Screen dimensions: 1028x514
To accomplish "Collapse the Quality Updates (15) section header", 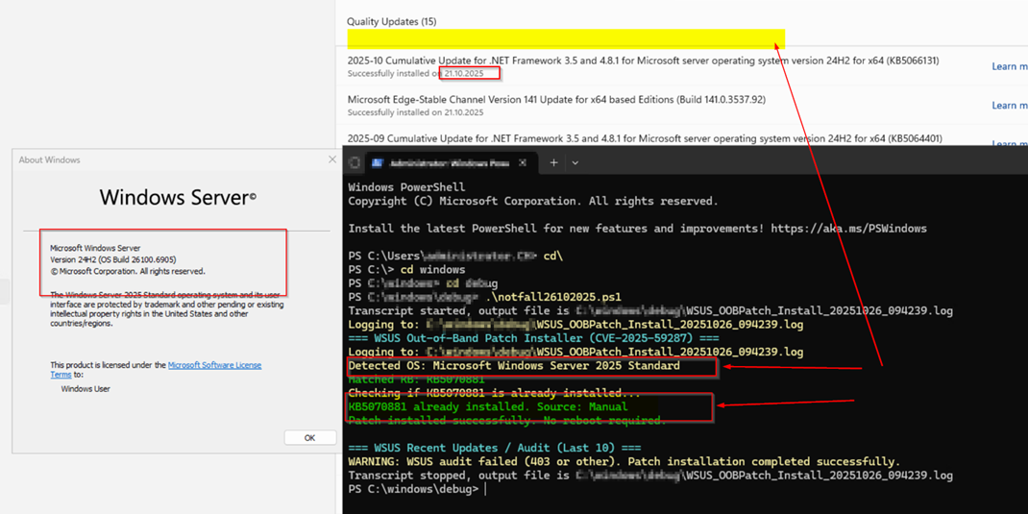I will coord(391,21).
